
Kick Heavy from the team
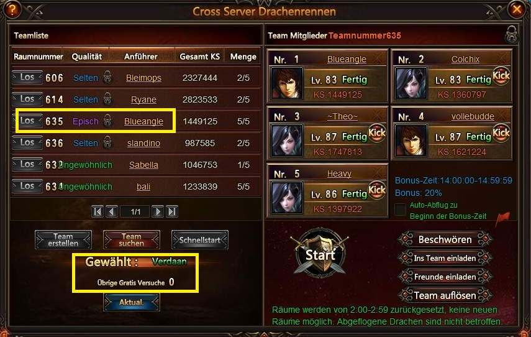[x=376, y=190]
